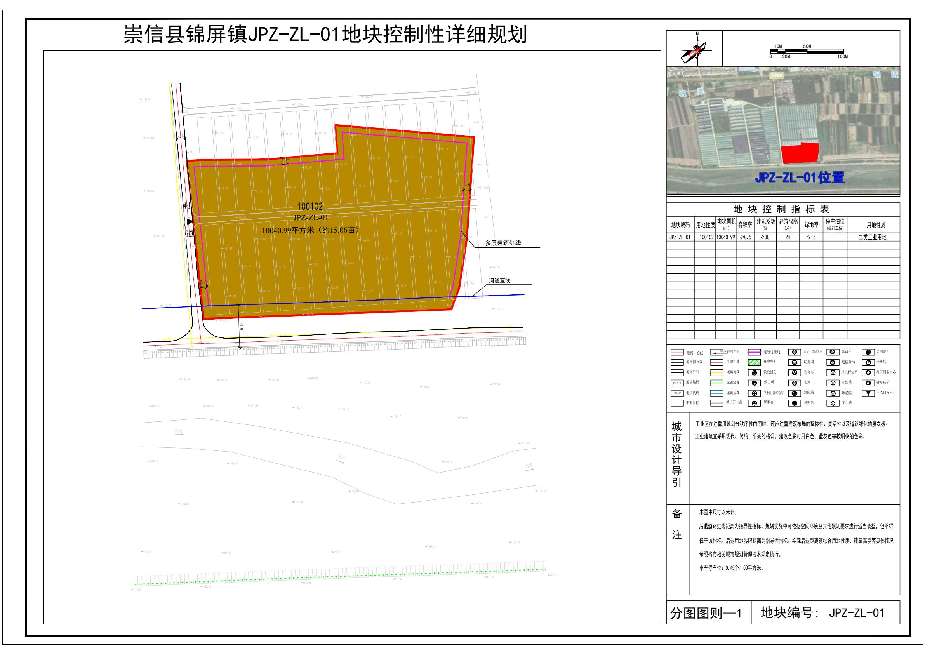Viewport: 925px width, 654px height.
Task: Click the black entrance arrow on 村道
Action: click(x=190, y=222)
